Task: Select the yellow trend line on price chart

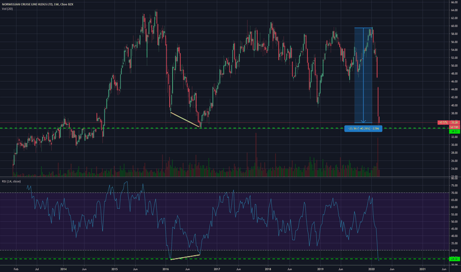Action: pyautogui.click(x=185, y=120)
